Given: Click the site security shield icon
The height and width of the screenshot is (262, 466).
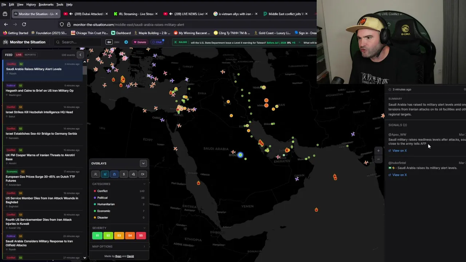Looking at the screenshot, I should point(62,24).
